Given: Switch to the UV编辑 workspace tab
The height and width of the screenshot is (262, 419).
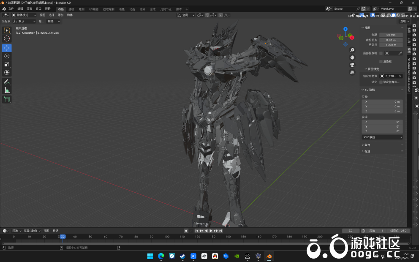Looking at the screenshot, I should [94, 9].
